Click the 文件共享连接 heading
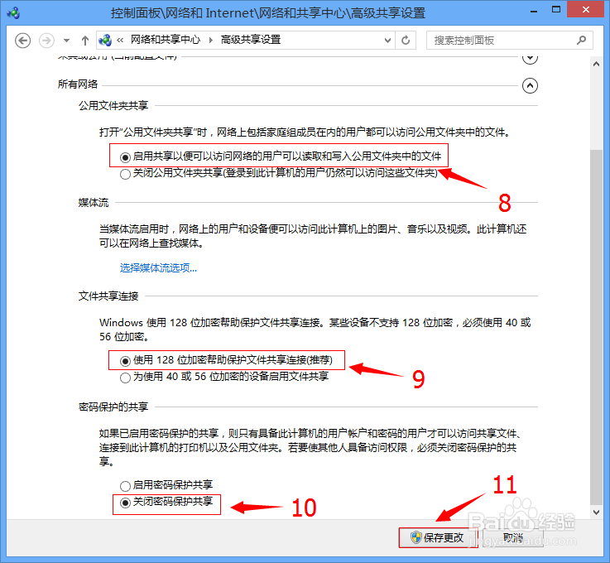610x563 pixels. pyautogui.click(x=108, y=296)
